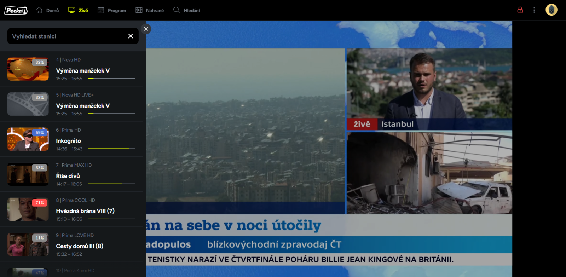Click the Říše divů program title
This screenshot has height=277, width=566.
68,176
